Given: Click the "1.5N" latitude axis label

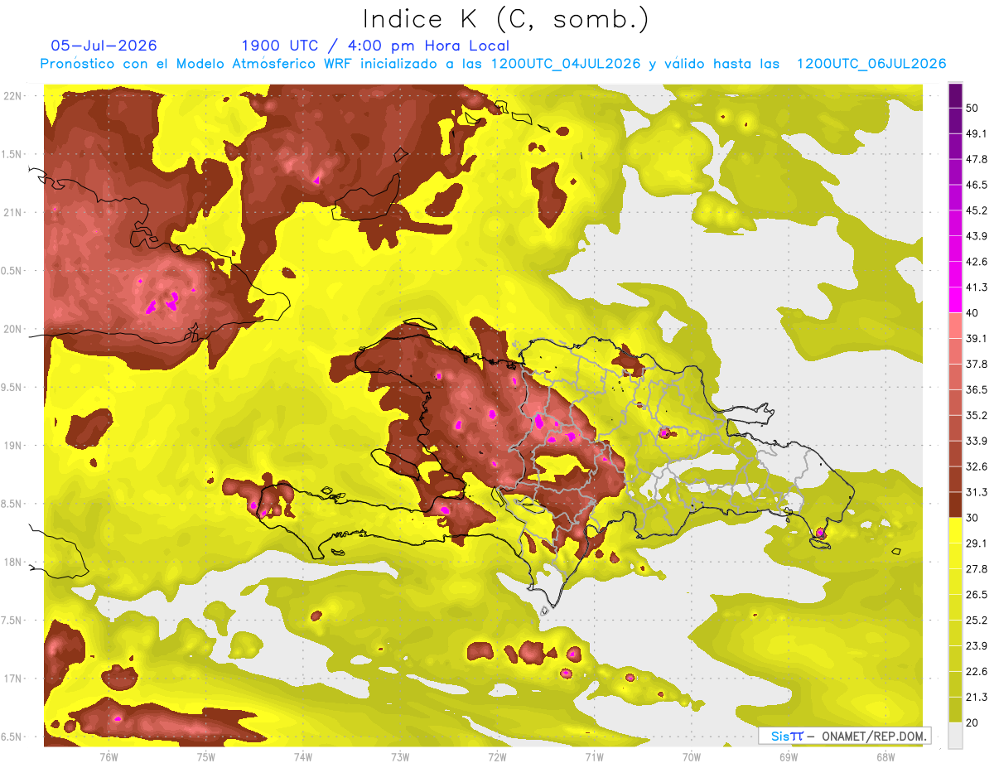Looking at the screenshot, I should pos(12,154).
